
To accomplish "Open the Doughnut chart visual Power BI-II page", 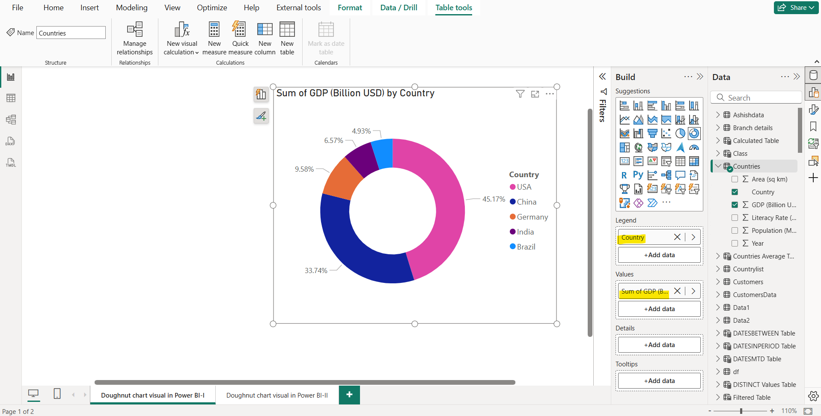I will coord(277,395).
